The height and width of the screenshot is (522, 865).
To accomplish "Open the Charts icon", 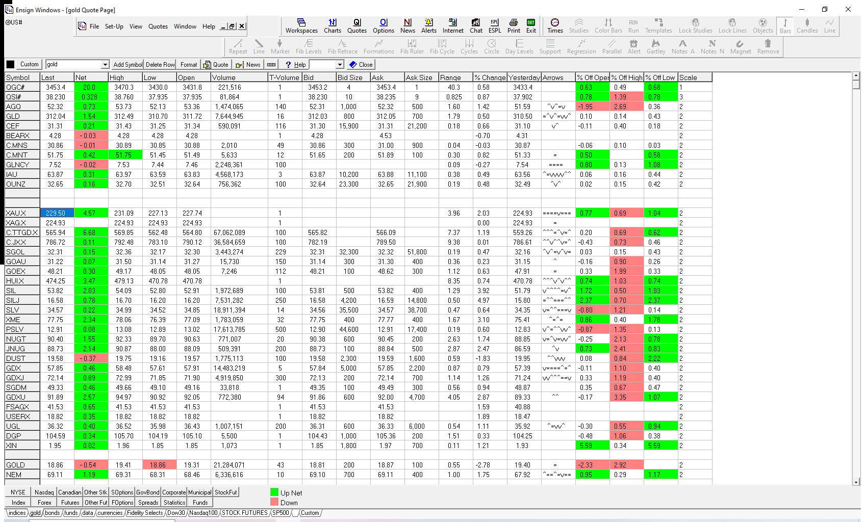I will [333, 26].
